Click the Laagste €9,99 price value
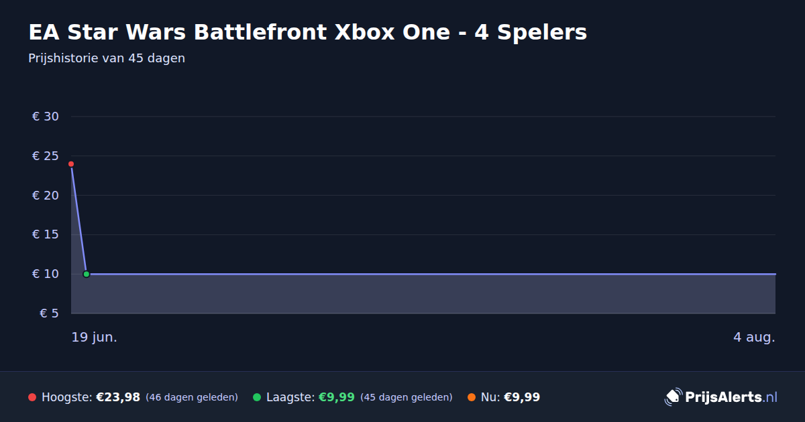This screenshot has height=422, width=805. (x=336, y=397)
